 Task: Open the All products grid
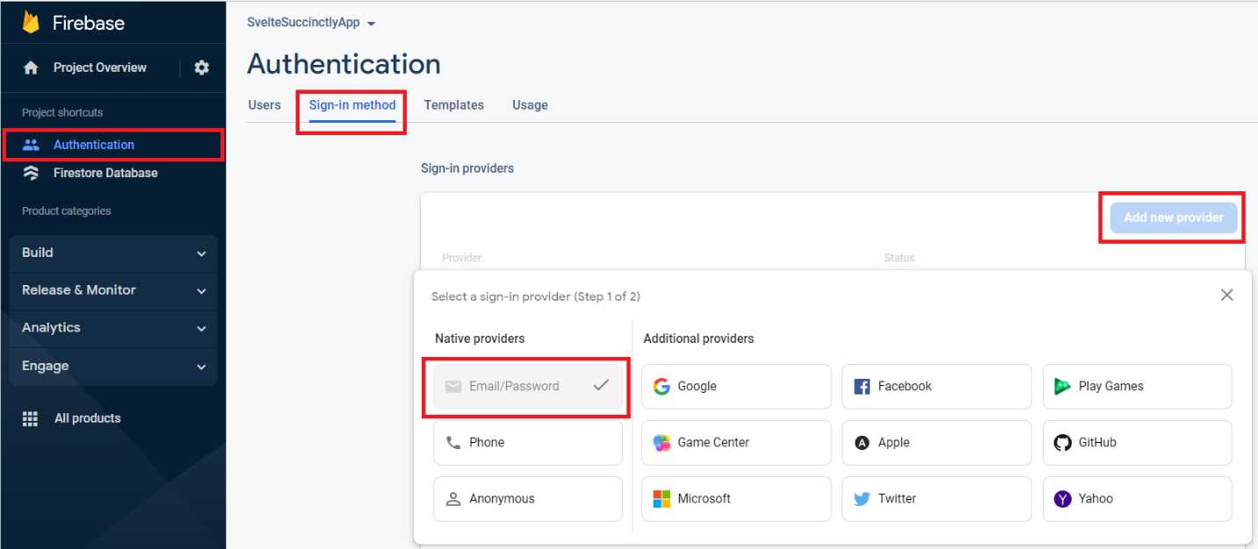pos(87,418)
